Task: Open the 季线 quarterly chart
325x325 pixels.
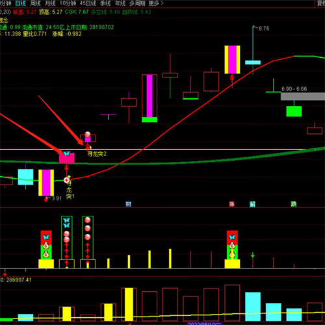Action: tap(105, 3)
